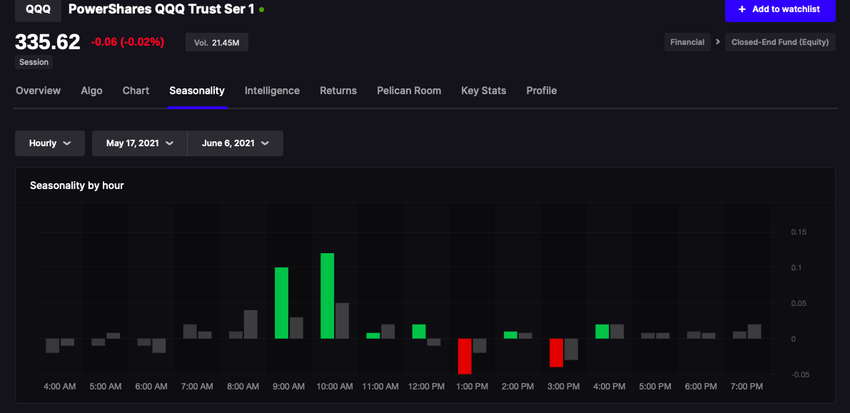Click the green bar at 2:00 PM

[511, 335]
